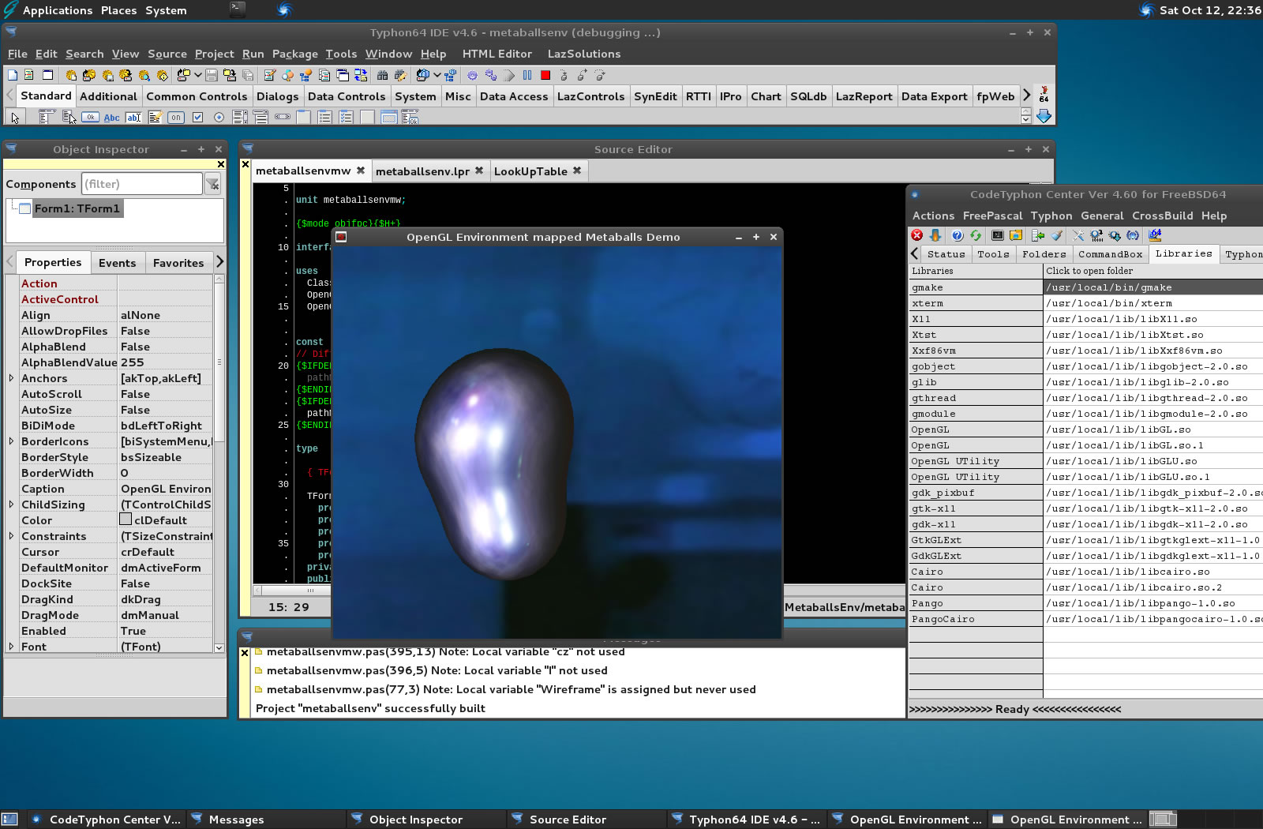Click the crossed tools settings icon

pyautogui.click(x=1077, y=235)
